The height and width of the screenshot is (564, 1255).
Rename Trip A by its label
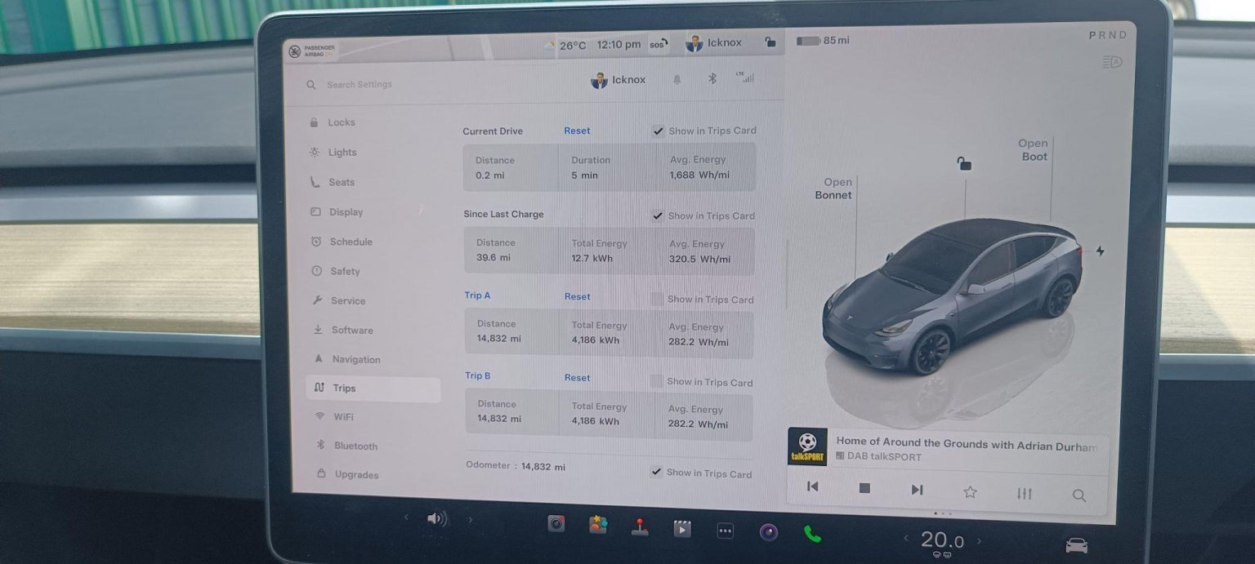[477, 295]
